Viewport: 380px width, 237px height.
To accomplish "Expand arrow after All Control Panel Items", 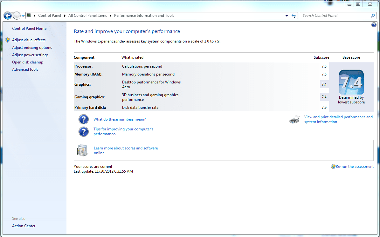I will tap(111, 16).
